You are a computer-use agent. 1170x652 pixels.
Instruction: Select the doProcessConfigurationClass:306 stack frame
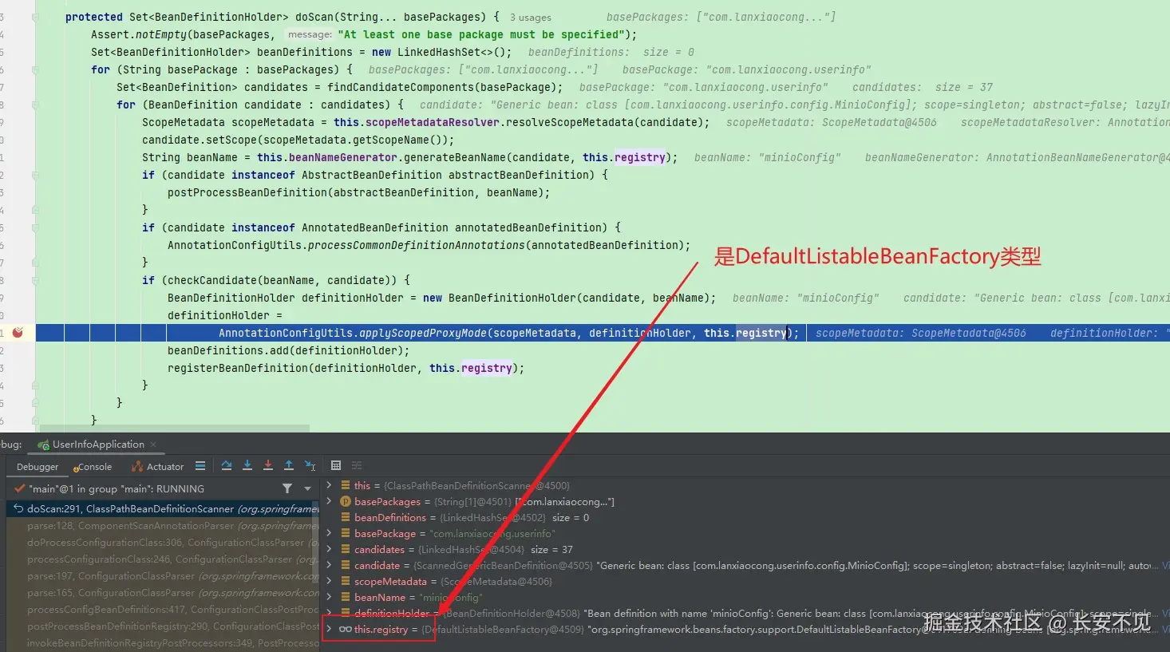[163, 543]
